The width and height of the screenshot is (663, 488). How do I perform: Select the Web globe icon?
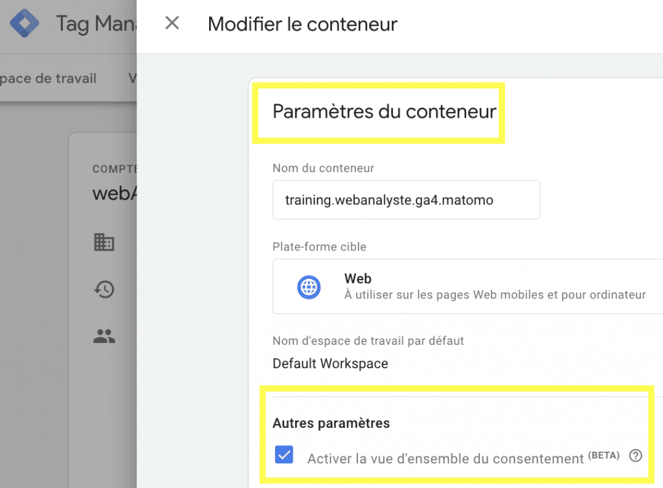click(309, 286)
